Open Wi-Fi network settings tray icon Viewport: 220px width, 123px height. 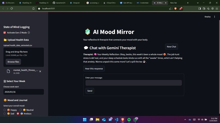click(199, 120)
